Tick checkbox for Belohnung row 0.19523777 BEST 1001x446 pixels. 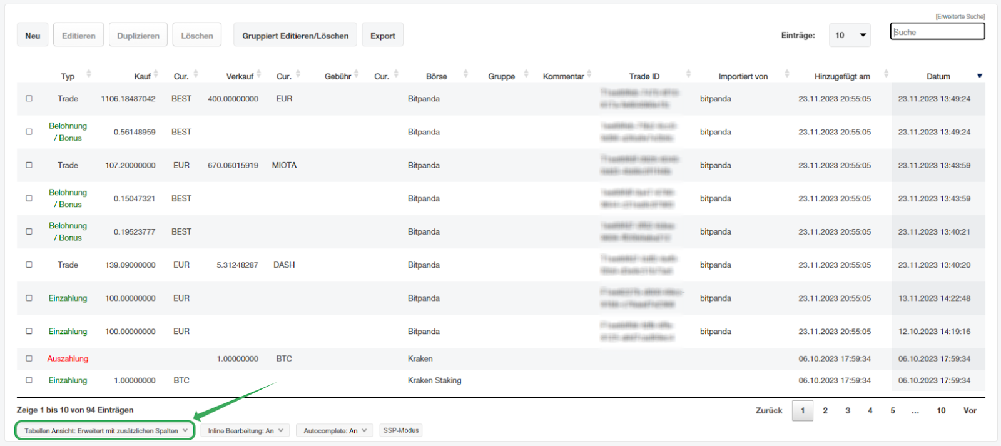click(29, 231)
